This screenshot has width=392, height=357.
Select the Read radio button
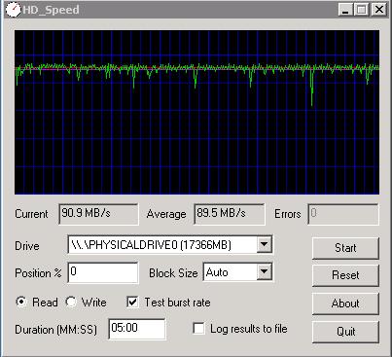point(21,303)
